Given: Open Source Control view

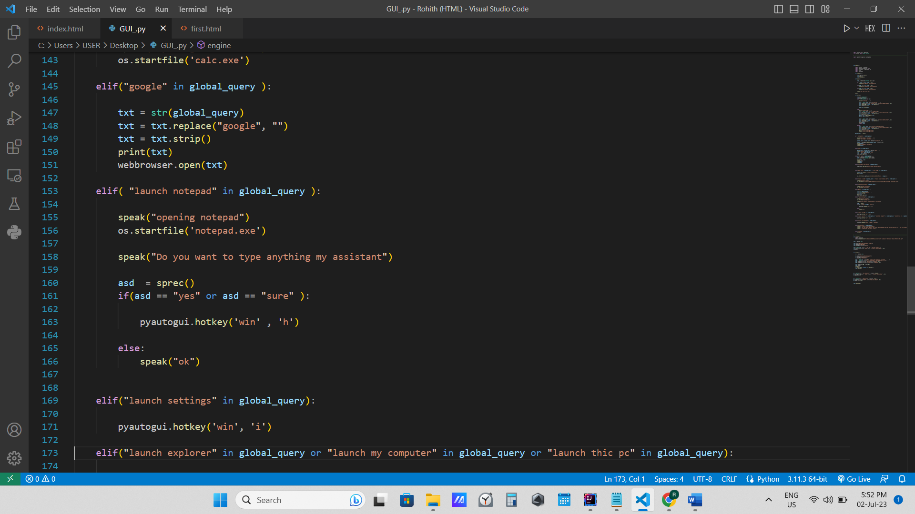Looking at the screenshot, I should coord(14,89).
